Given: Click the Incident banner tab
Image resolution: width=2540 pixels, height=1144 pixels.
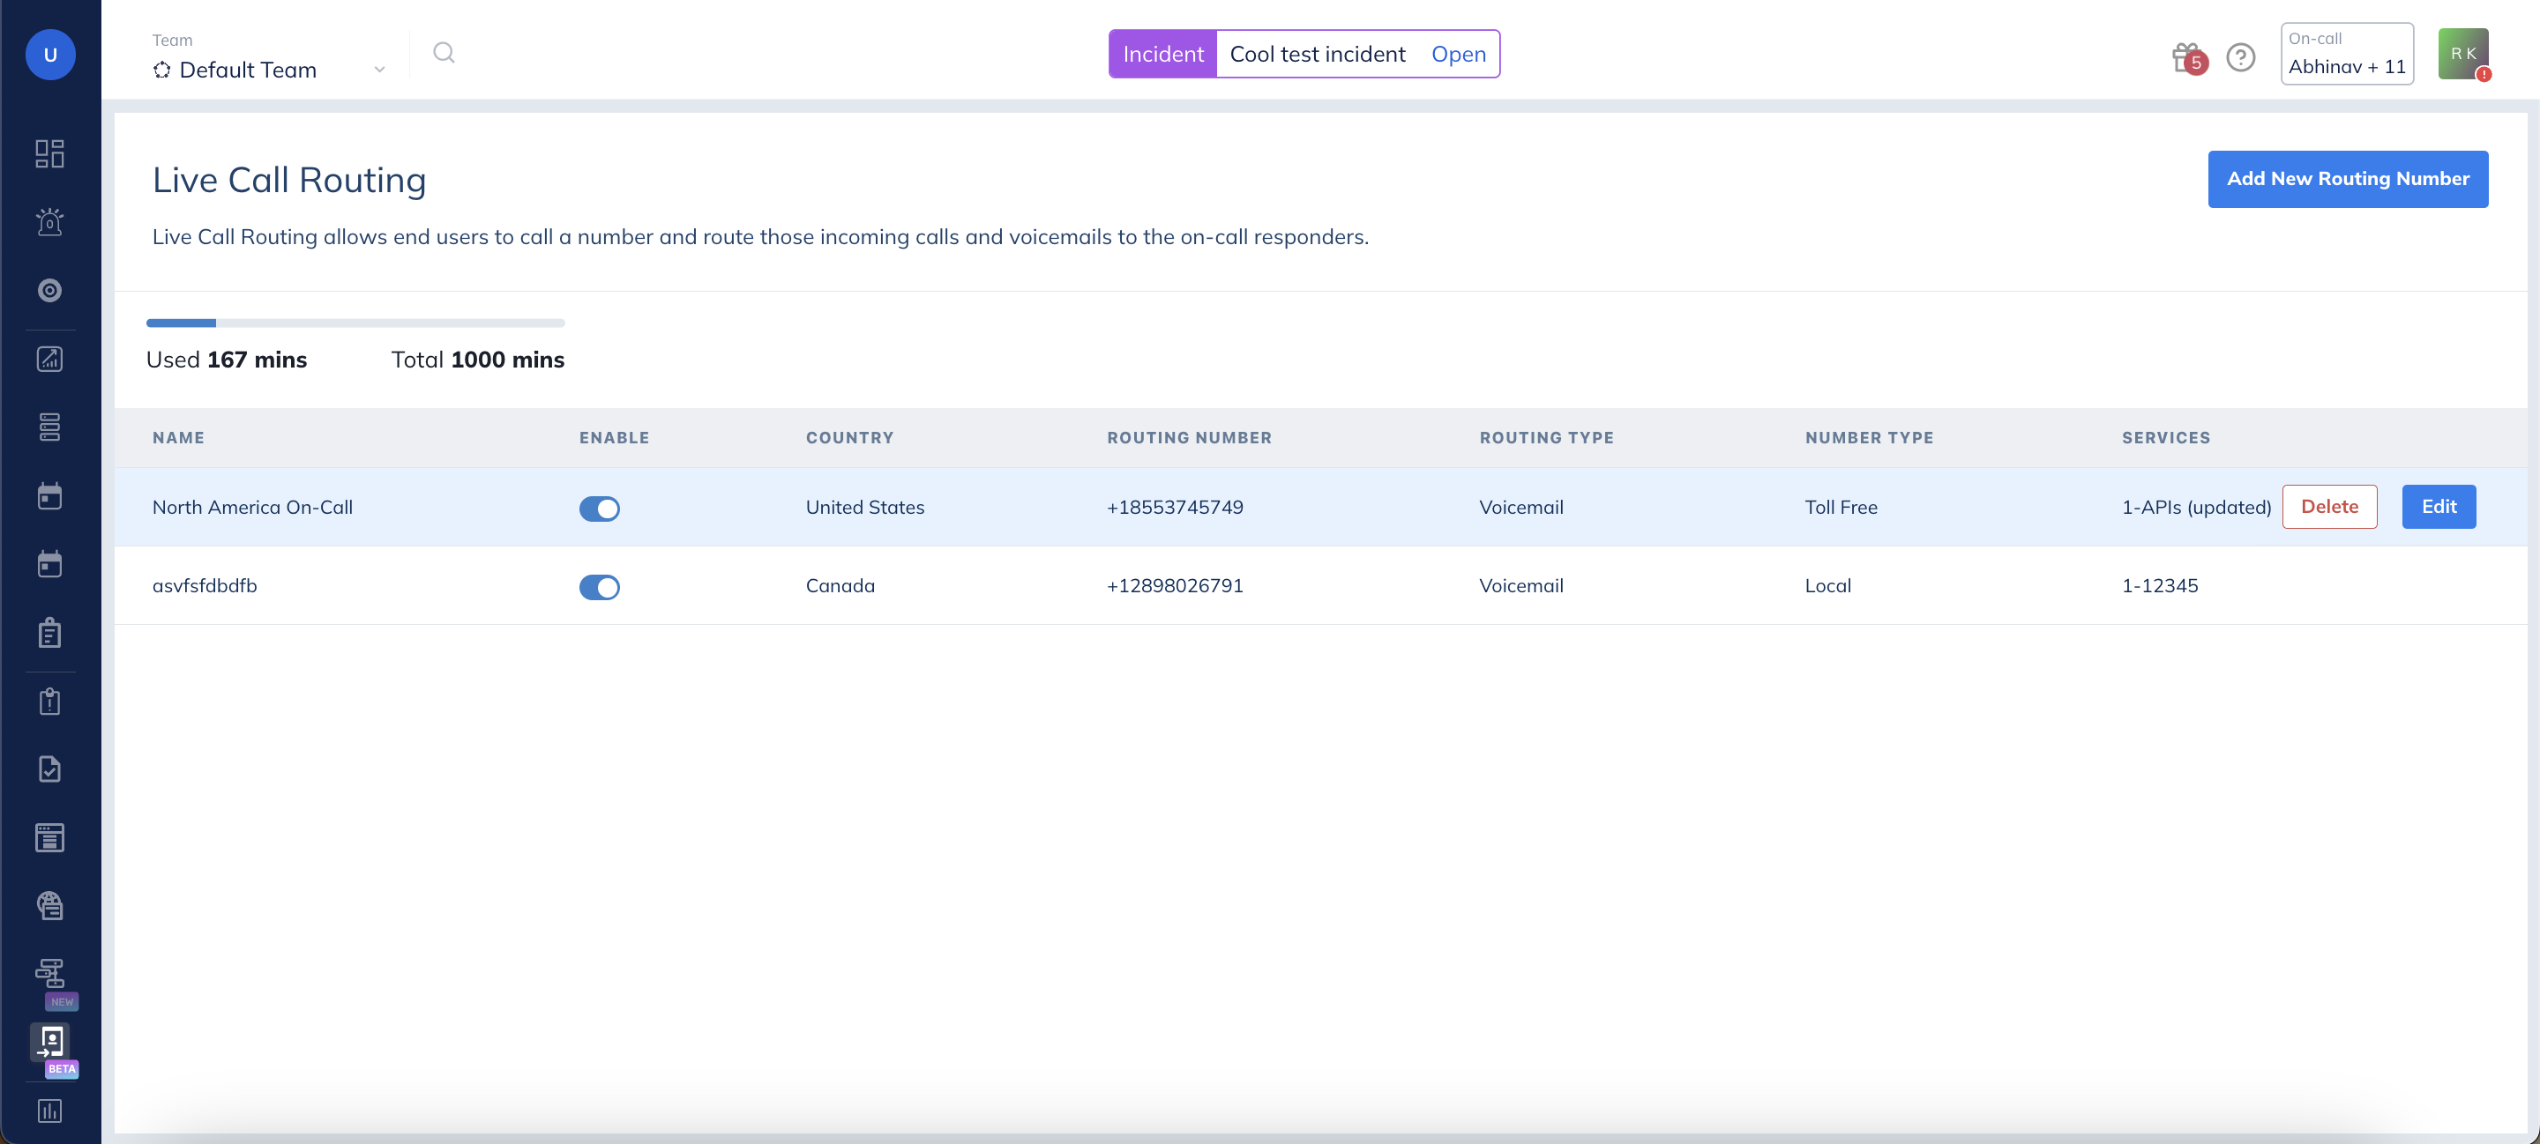Looking at the screenshot, I should [1162, 54].
